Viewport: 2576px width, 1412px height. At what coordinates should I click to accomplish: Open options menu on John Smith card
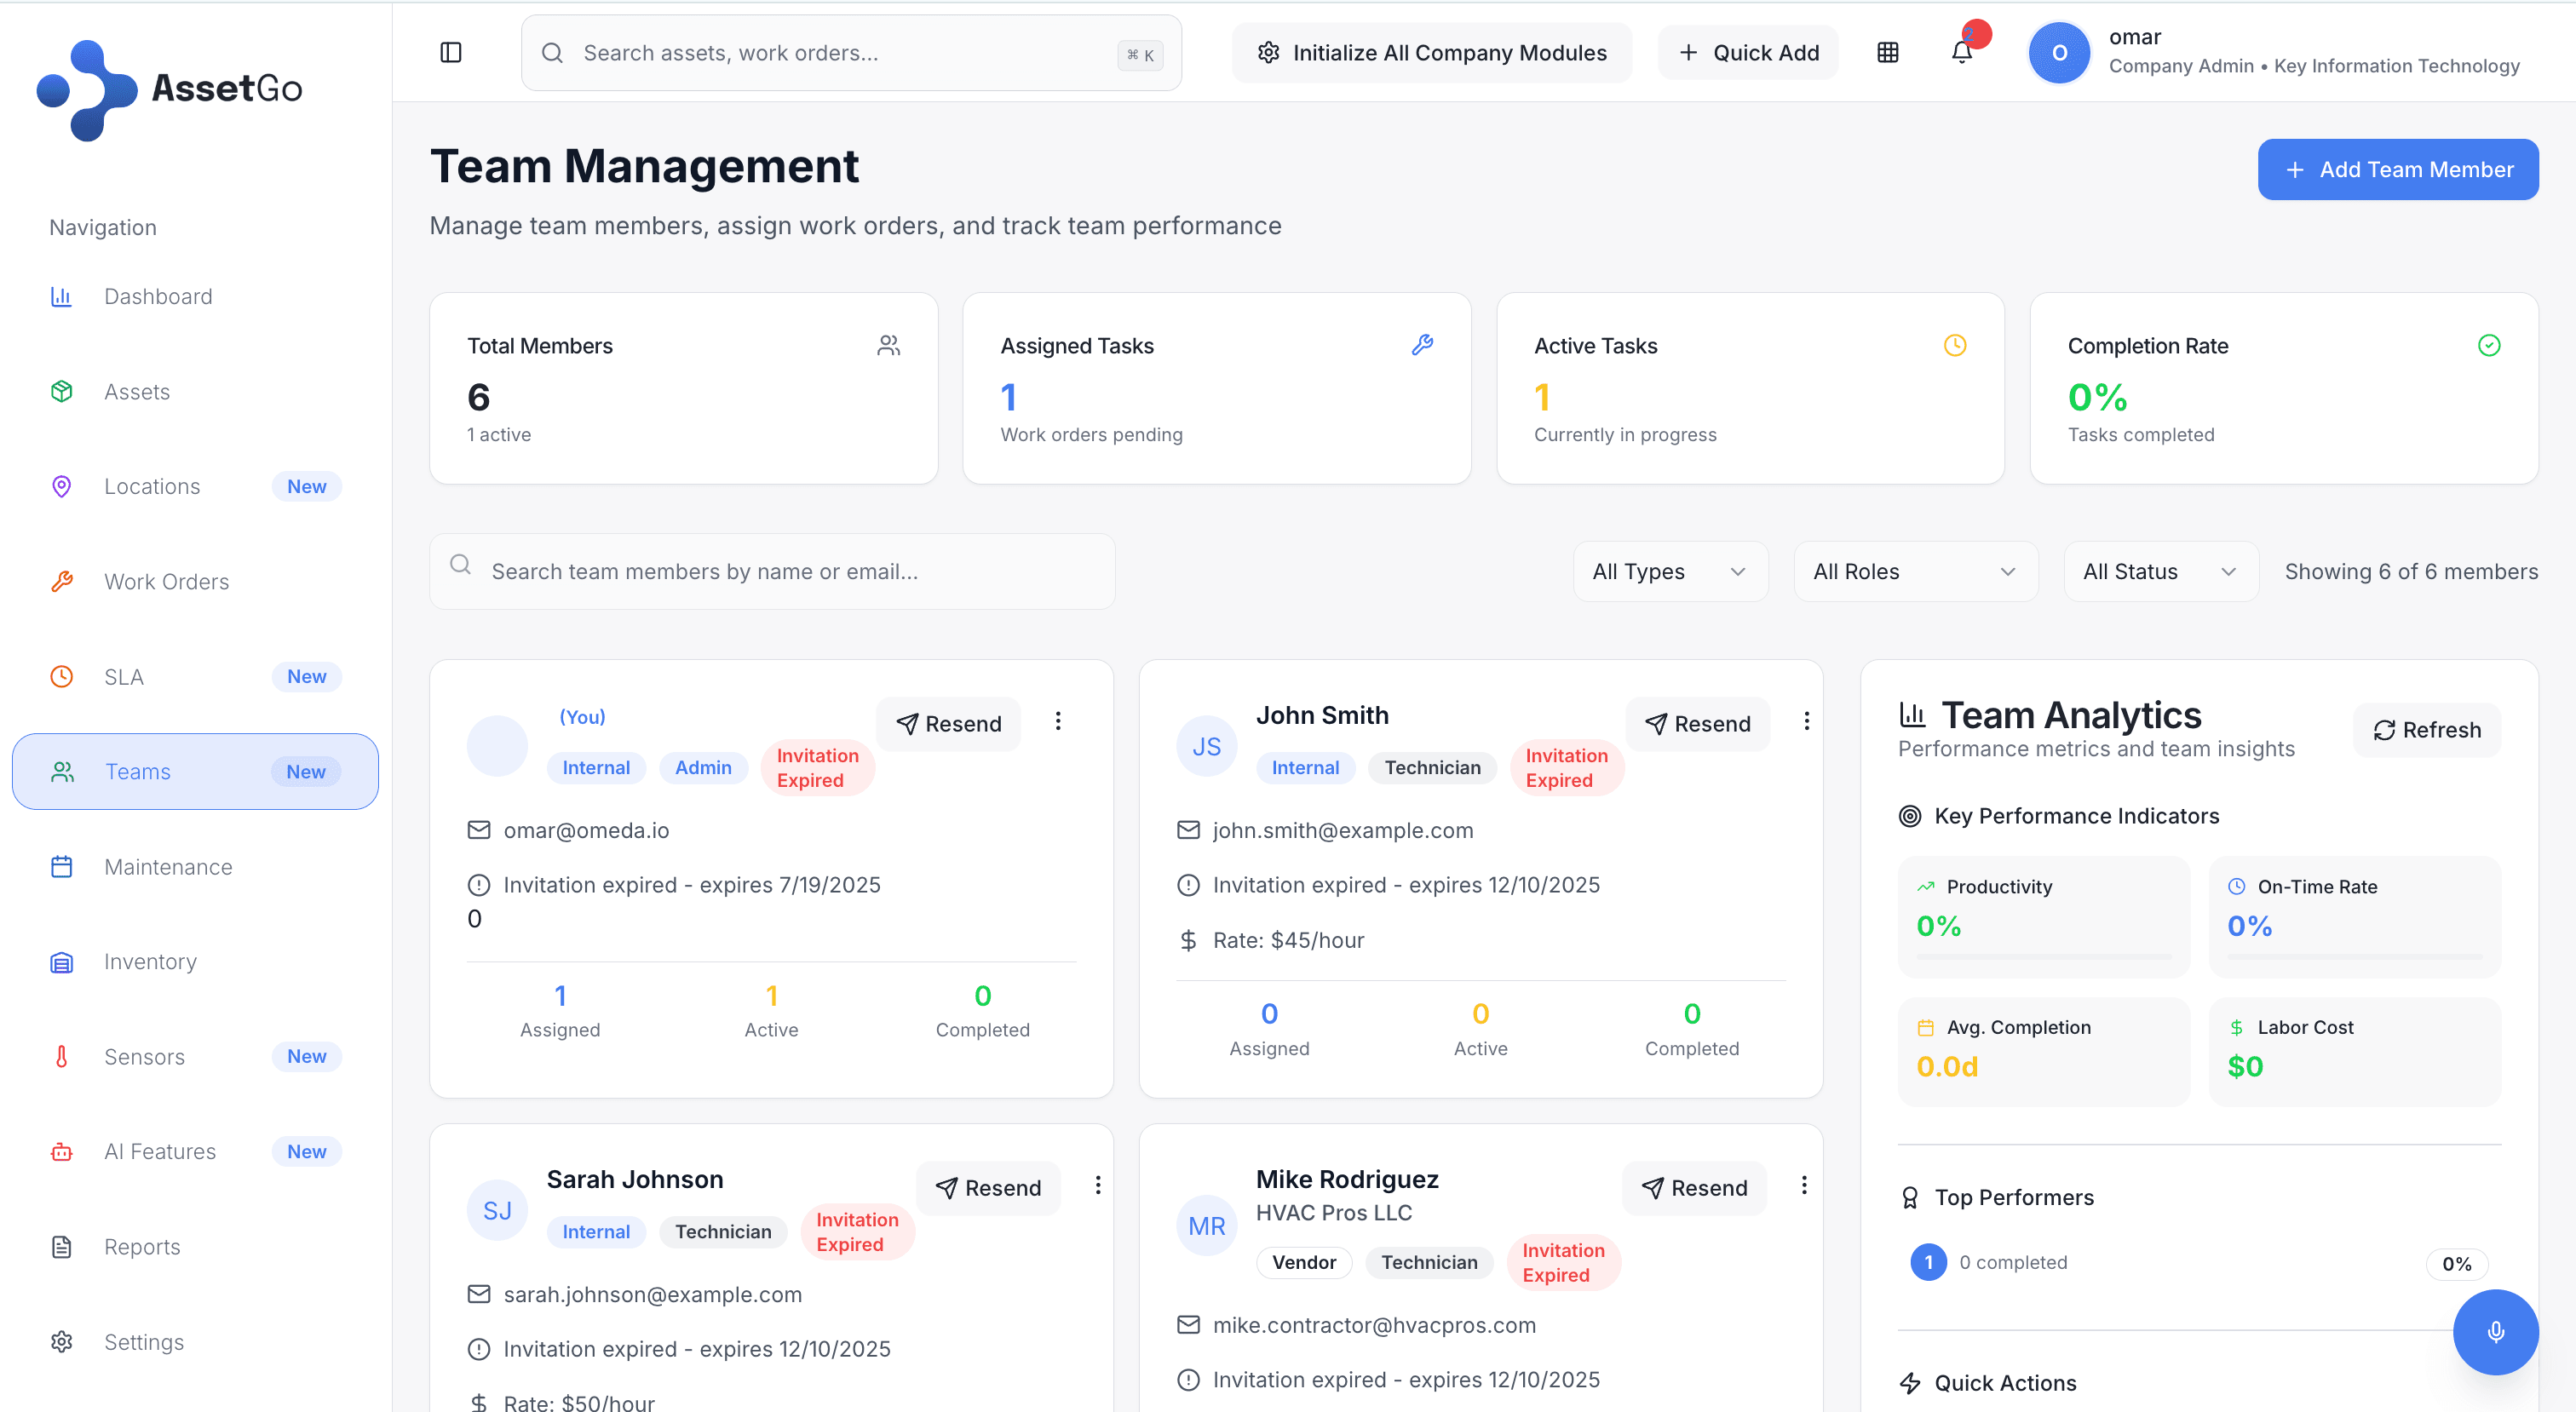pos(1806,721)
